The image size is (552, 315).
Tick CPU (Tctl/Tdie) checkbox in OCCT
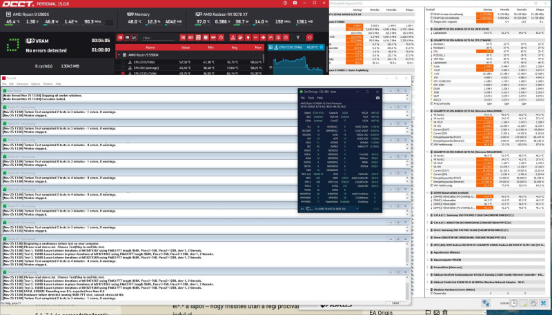pyautogui.click(x=123, y=62)
